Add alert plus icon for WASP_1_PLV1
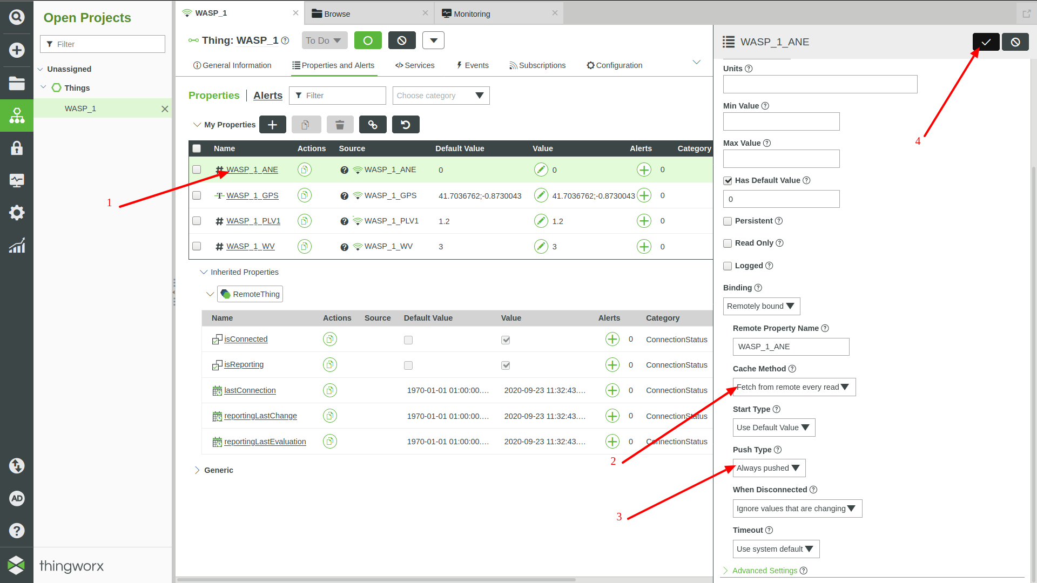The width and height of the screenshot is (1037, 583). pyautogui.click(x=644, y=221)
